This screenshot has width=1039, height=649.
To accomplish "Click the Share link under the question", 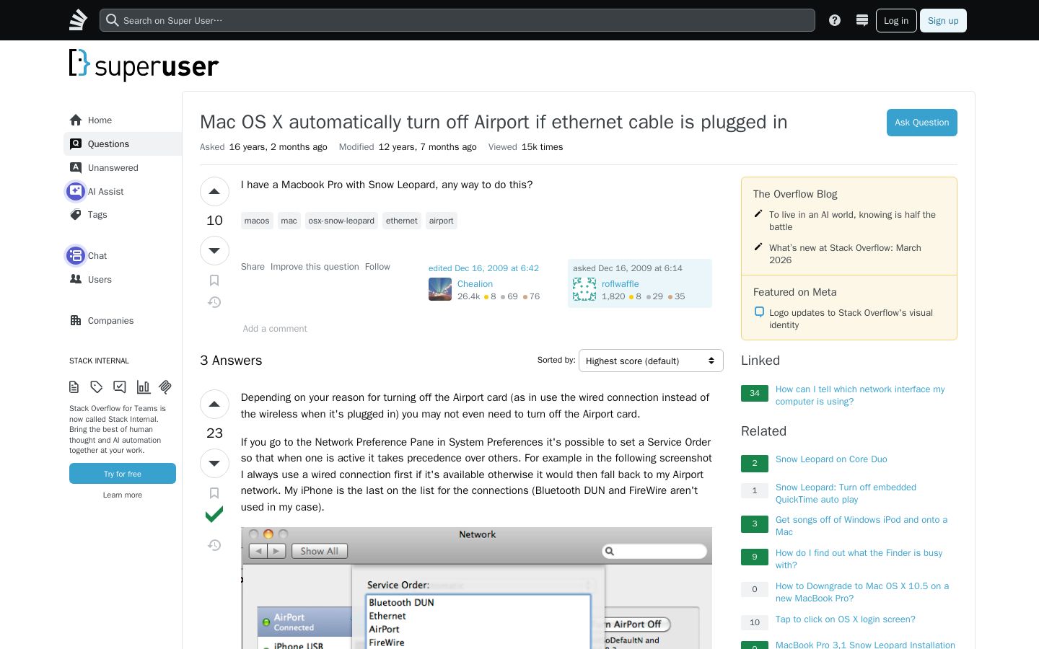I will coord(253,267).
